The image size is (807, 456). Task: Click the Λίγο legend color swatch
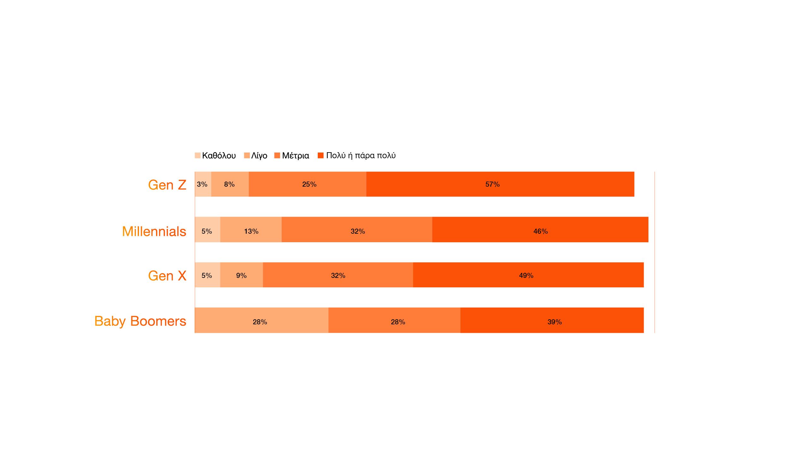pos(247,155)
